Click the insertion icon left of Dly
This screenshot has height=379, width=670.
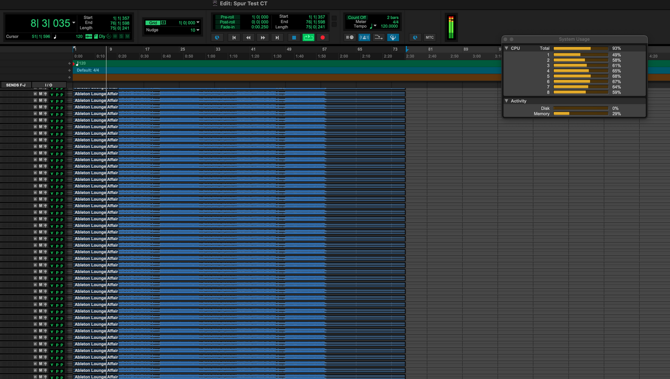tap(96, 36)
